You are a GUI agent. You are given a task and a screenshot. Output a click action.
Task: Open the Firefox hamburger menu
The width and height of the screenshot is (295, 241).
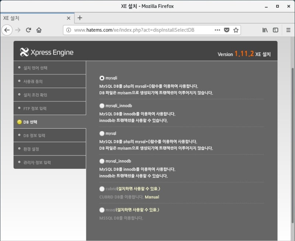[x=288, y=30]
